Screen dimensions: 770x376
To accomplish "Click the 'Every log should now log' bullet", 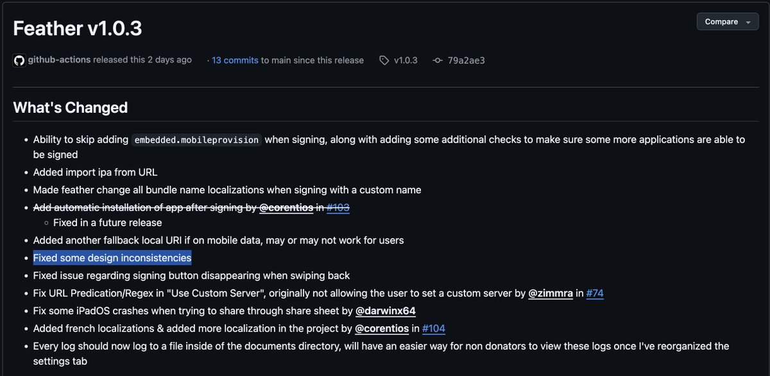I will pyautogui.click(x=381, y=354).
